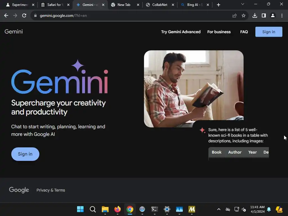Switch to Bing AI tab
The width and height of the screenshot is (288, 216).
coord(192,5)
